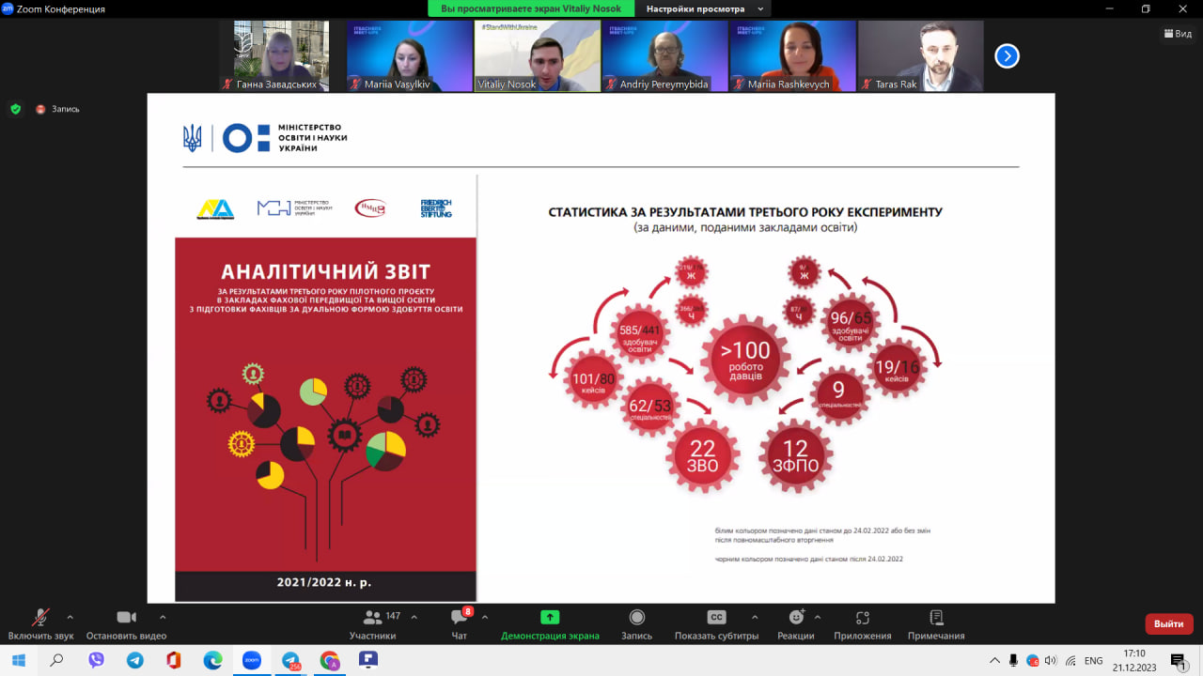Image resolution: width=1203 pixels, height=676 pixels.
Task: Leave meeting with Выйти button
Action: [1169, 624]
